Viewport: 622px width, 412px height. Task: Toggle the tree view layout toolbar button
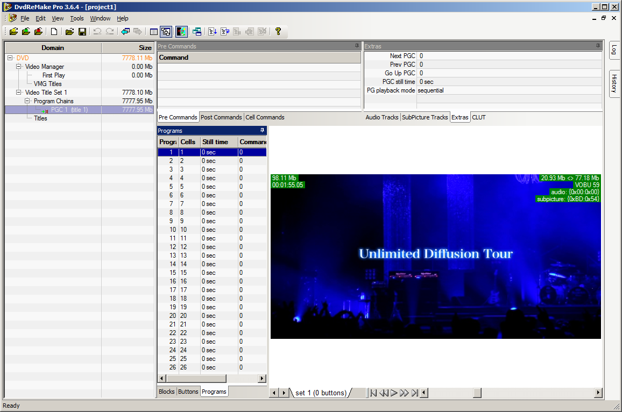click(166, 32)
